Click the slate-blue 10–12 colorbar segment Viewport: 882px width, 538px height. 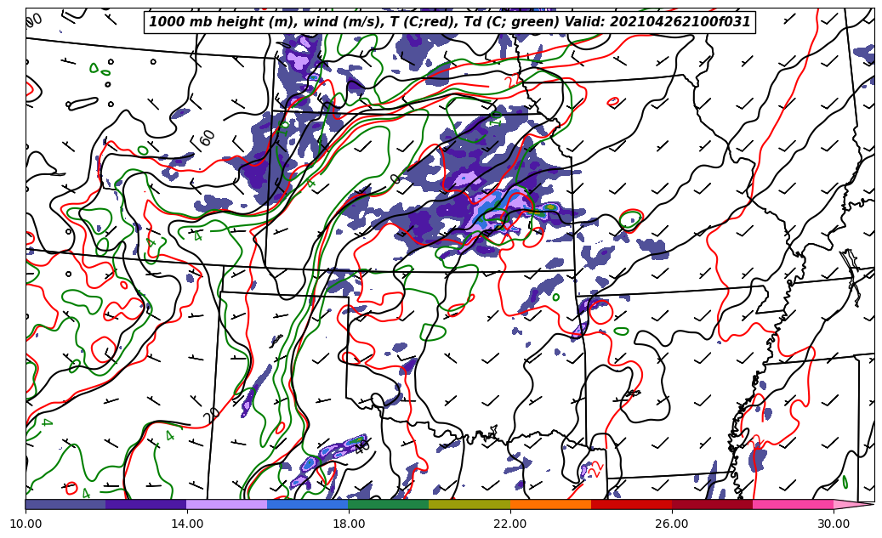pyautogui.click(x=65, y=504)
